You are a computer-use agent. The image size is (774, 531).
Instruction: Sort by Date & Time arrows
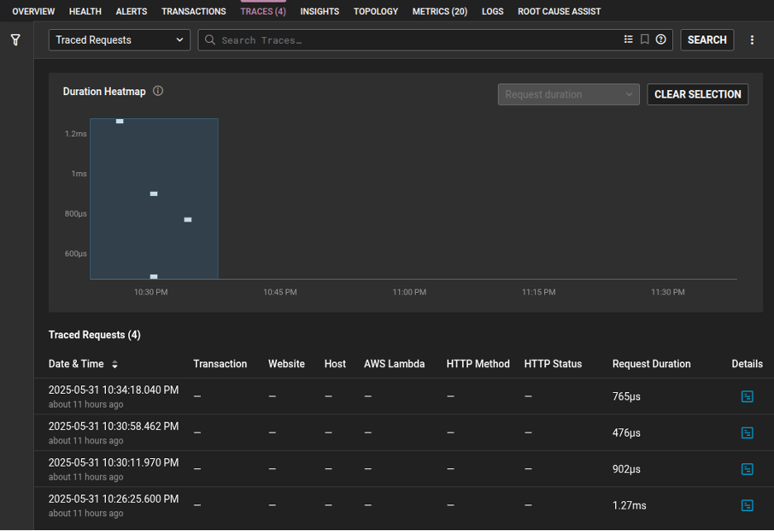[x=114, y=365]
